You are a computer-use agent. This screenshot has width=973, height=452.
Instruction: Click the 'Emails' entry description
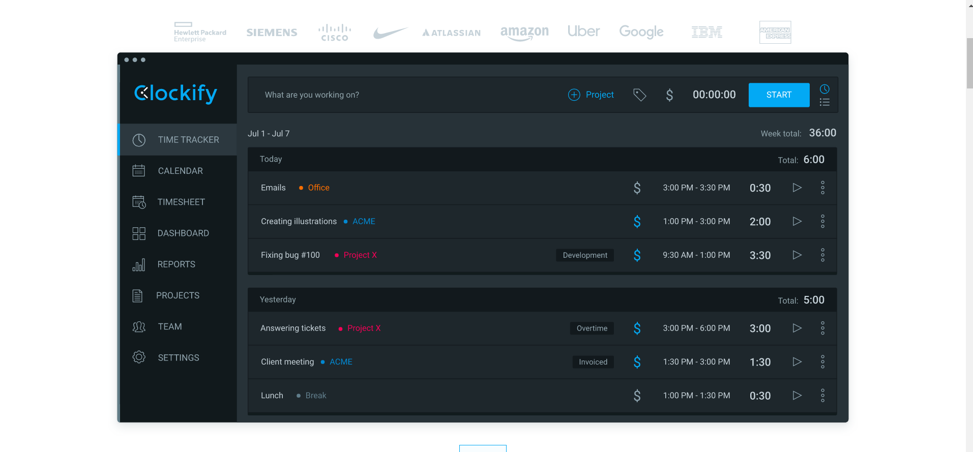pos(273,188)
